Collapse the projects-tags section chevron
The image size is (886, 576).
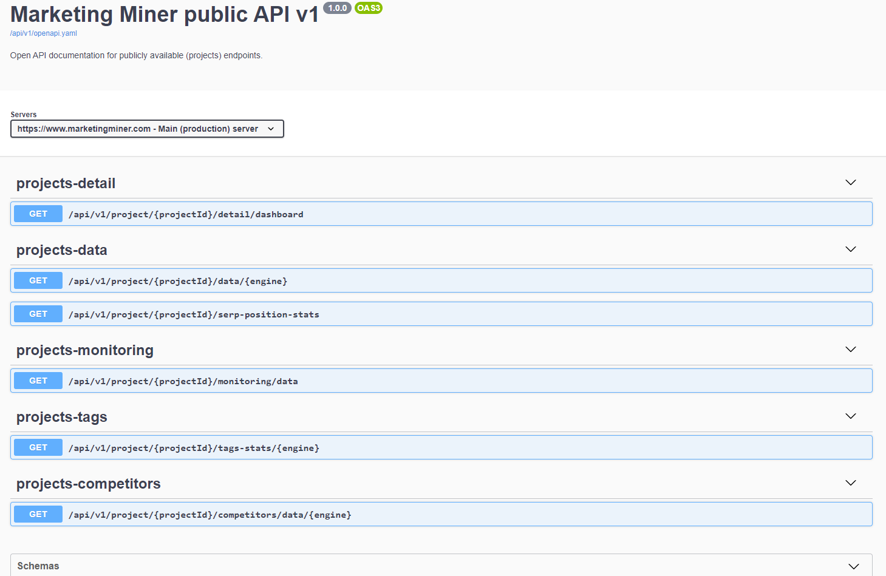(x=851, y=416)
